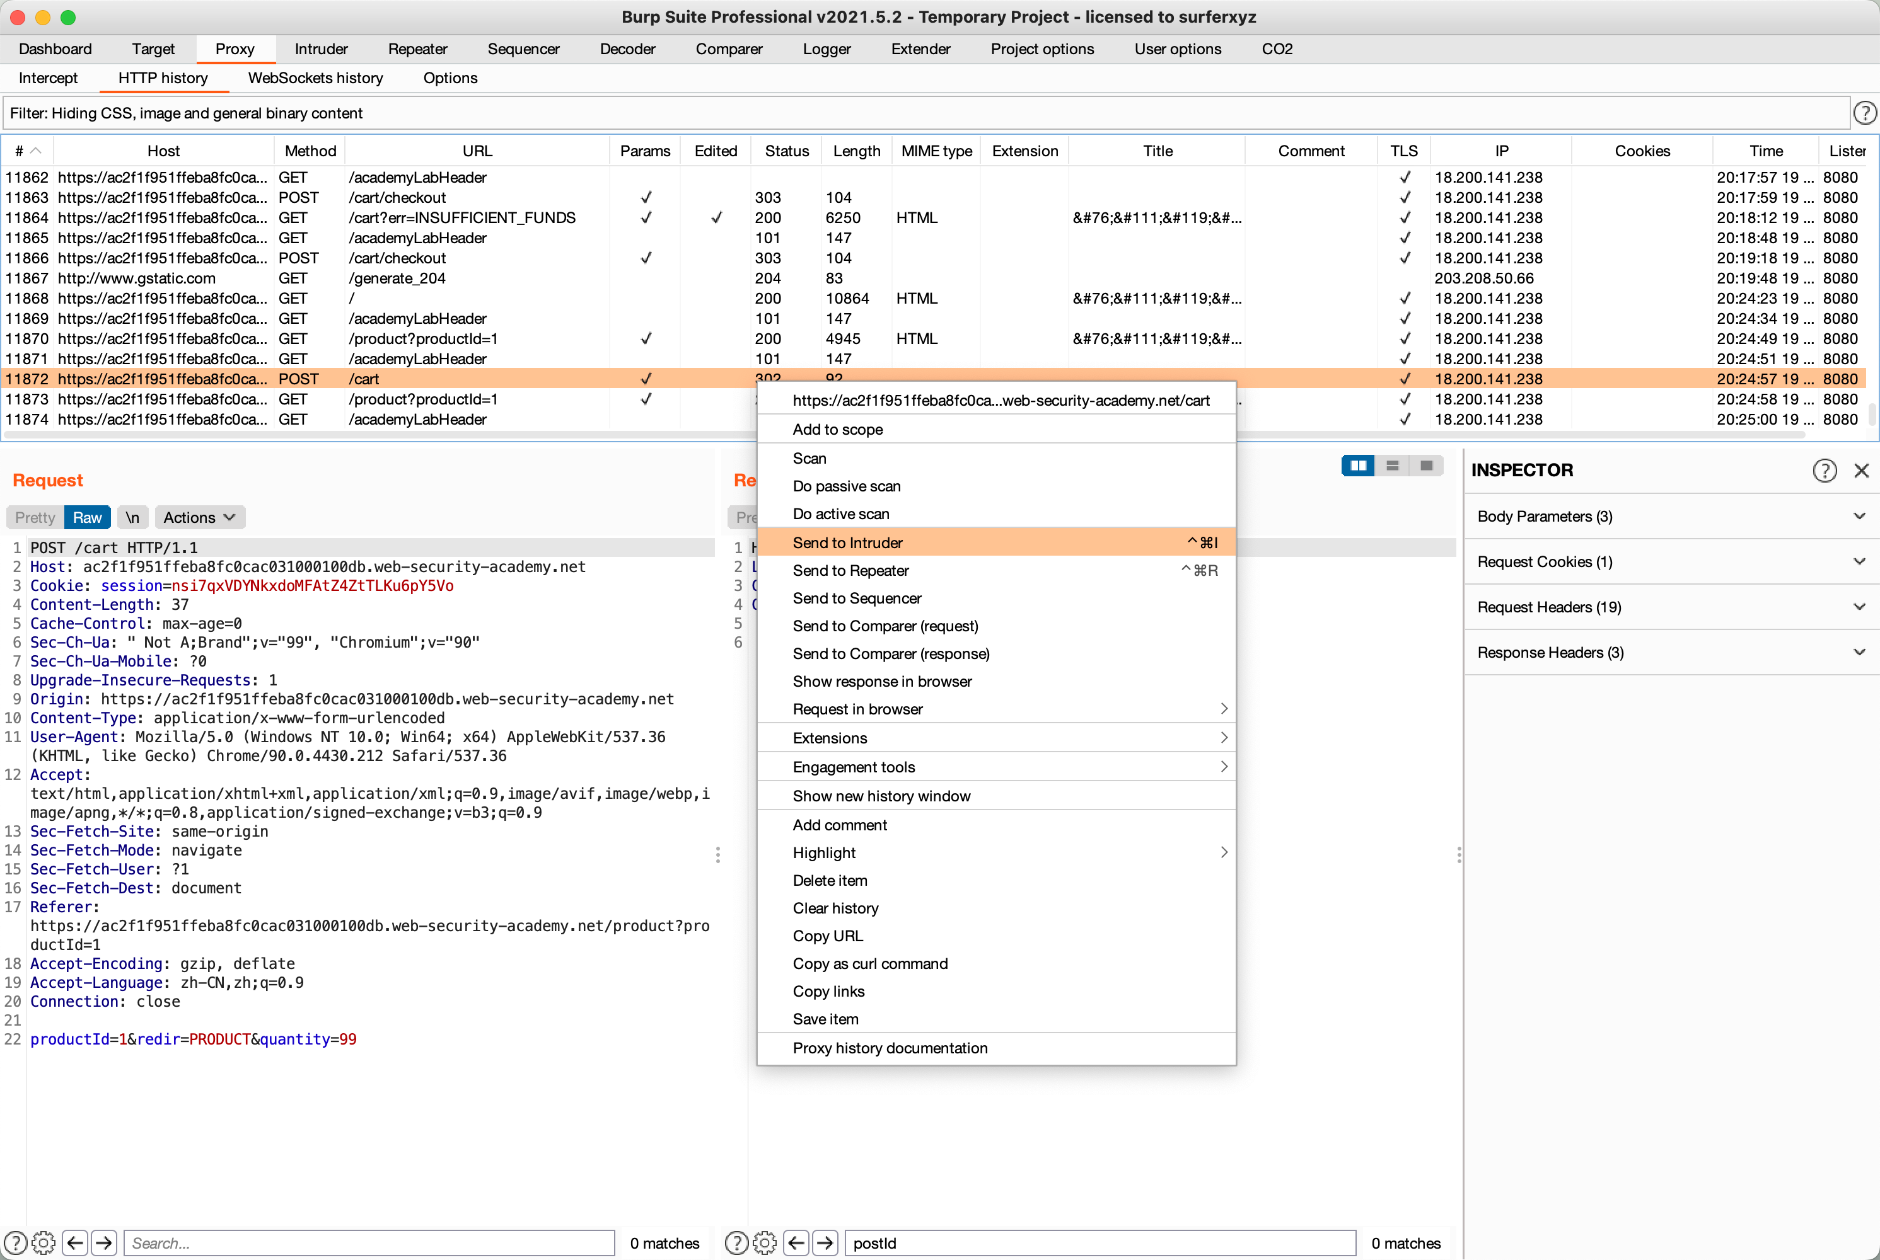Screen dimensions: 1880x1260
Task: Select the side-by-side split layout icon
Action: click(x=1358, y=466)
